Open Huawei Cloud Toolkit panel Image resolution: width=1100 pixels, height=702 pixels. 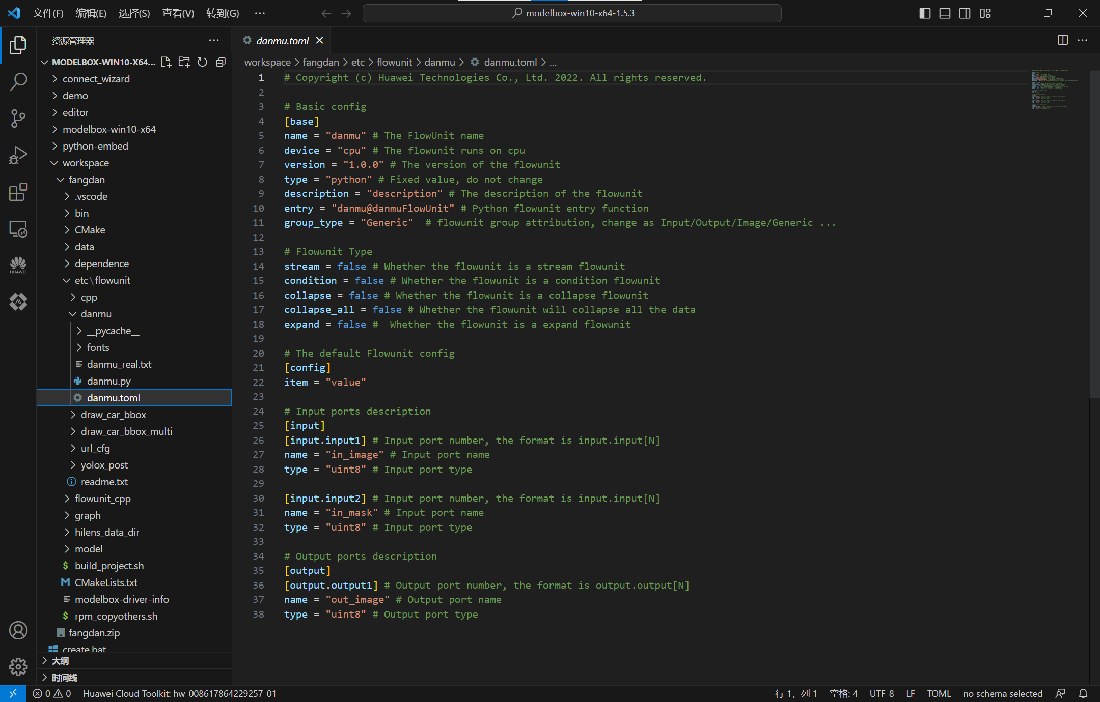[18, 265]
